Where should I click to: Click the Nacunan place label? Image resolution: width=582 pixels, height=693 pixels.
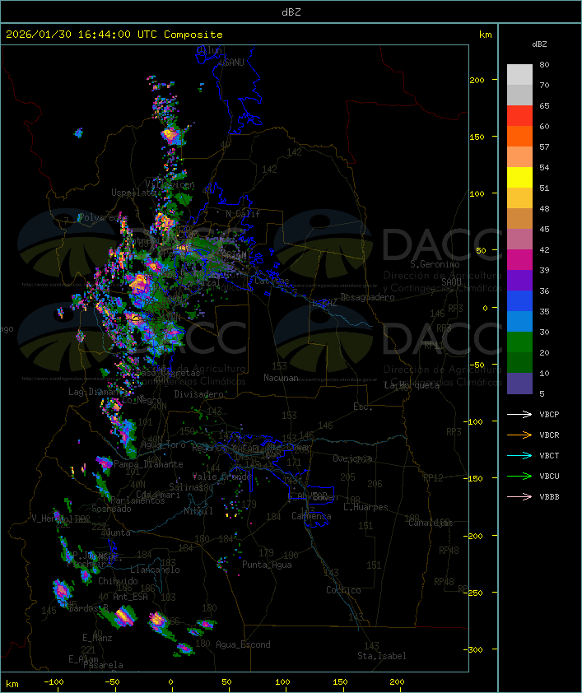click(x=281, y=378)
